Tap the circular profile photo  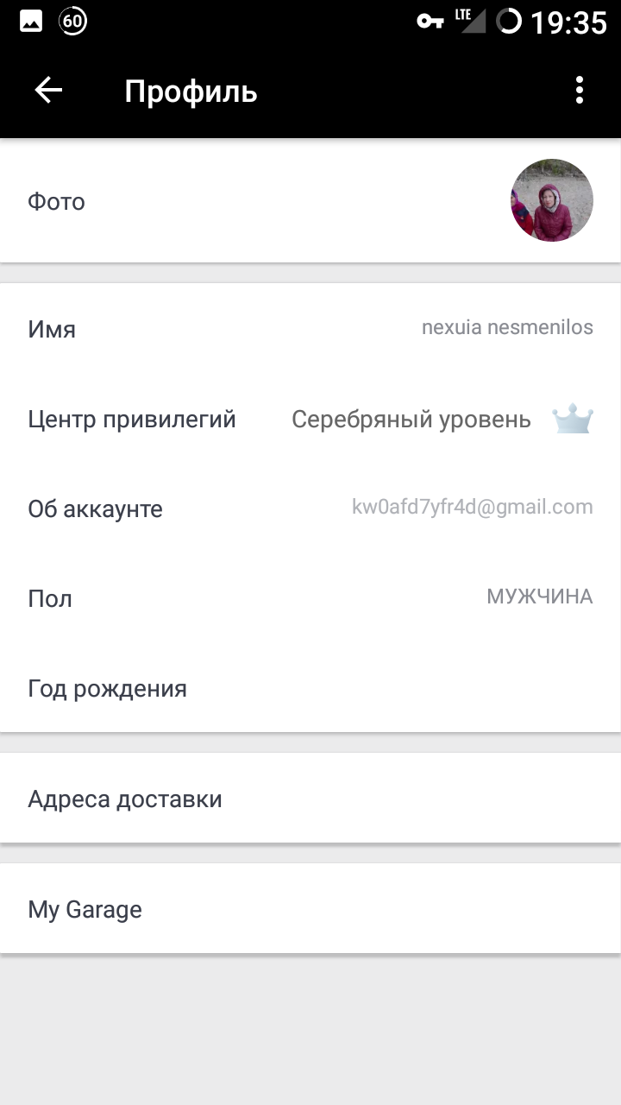[x=552, y=200]
